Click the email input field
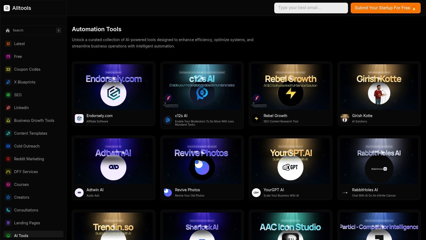 click(x=311, y=8)
